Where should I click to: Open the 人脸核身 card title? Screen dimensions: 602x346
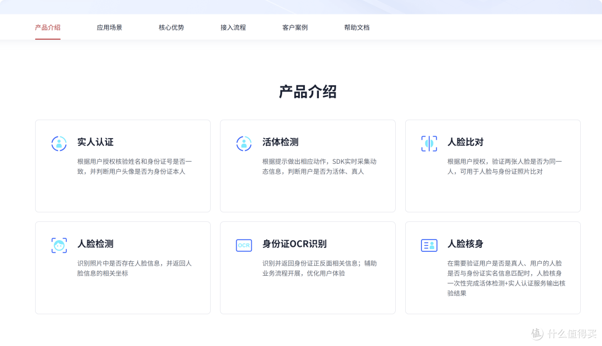pos(465,243)
